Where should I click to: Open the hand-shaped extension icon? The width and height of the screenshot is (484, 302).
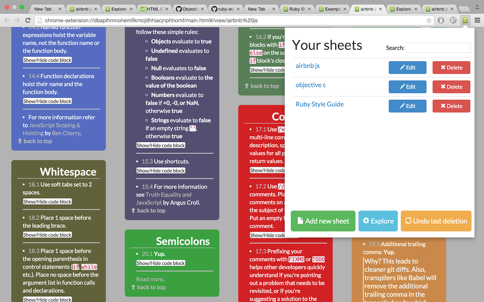click(441, 20)
